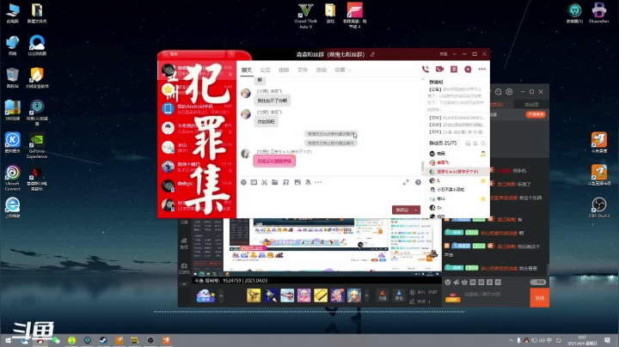Click the Douyu chat input field
This screenshot has width=619, height=347.
pos(495,295)
